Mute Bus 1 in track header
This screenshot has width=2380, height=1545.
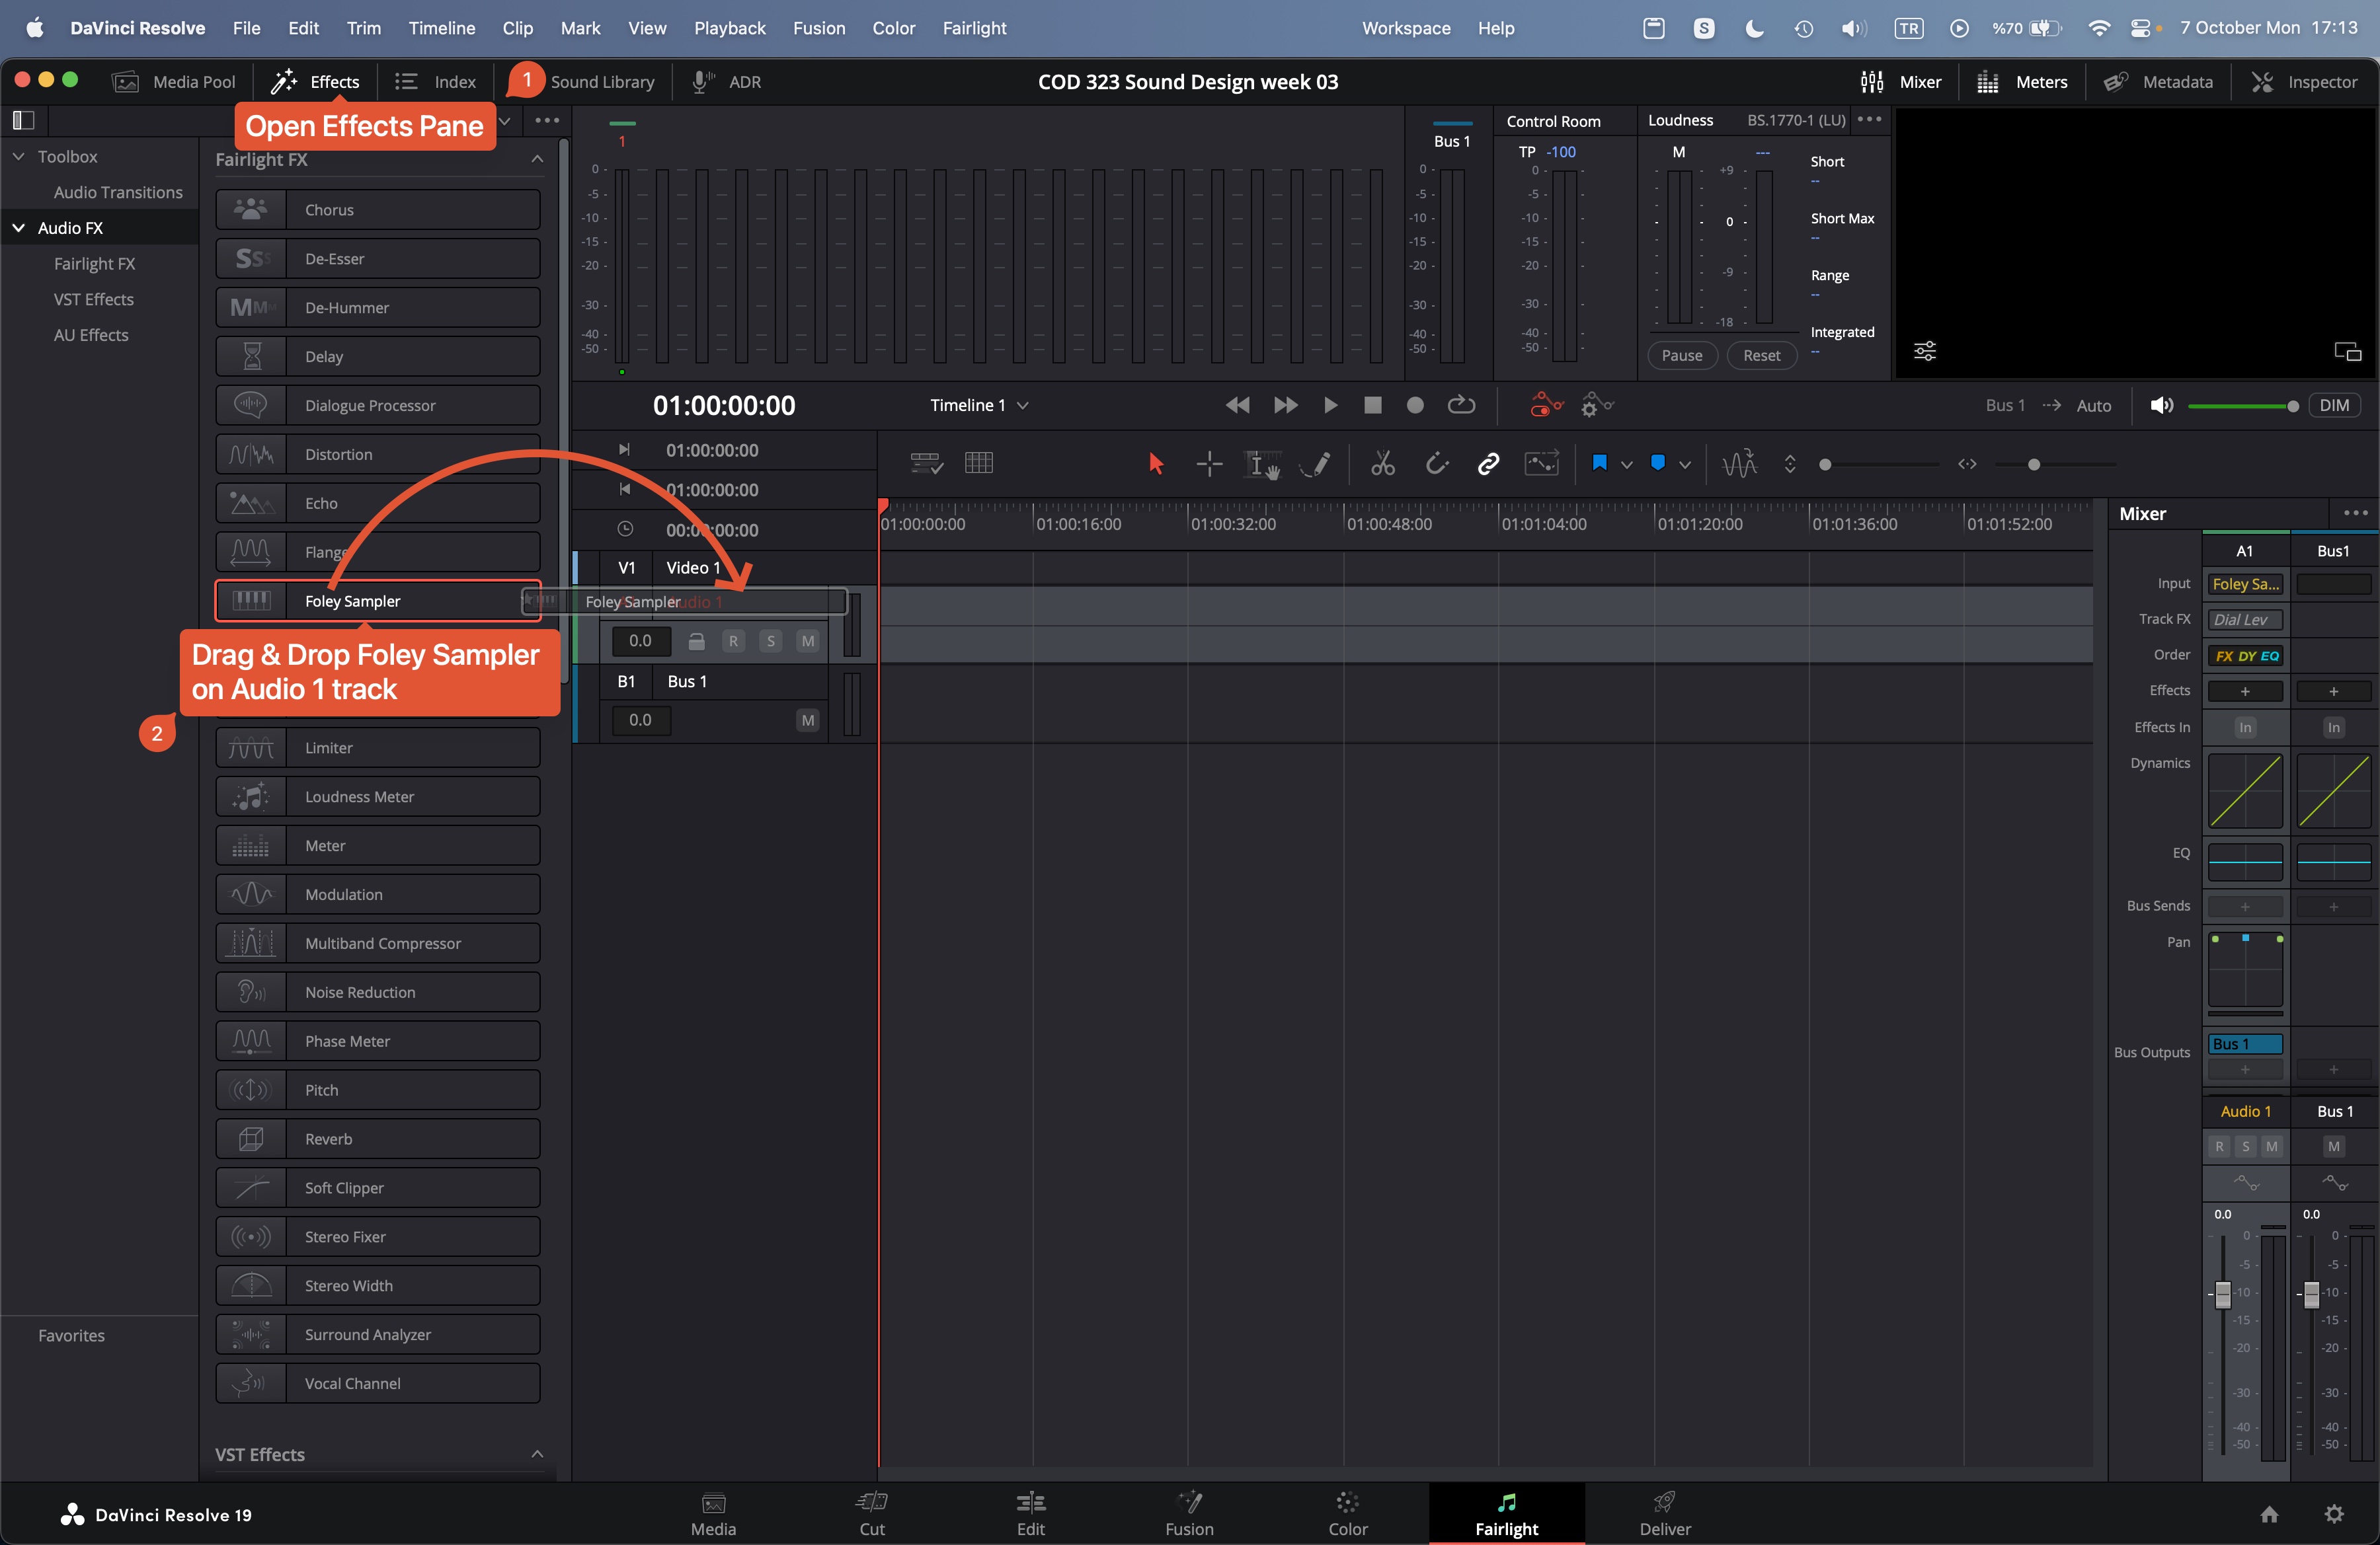click(x=807, y=720)
